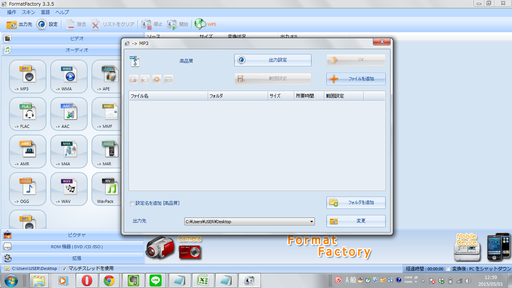
Task: Open the スキン menu
Action: [28, 12]
